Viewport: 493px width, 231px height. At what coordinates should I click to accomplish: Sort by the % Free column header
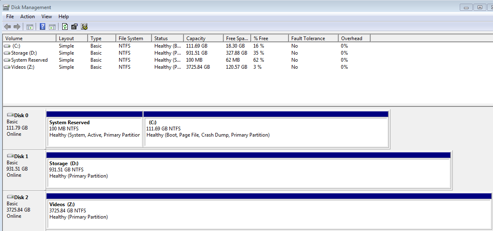tap(270, 38)
